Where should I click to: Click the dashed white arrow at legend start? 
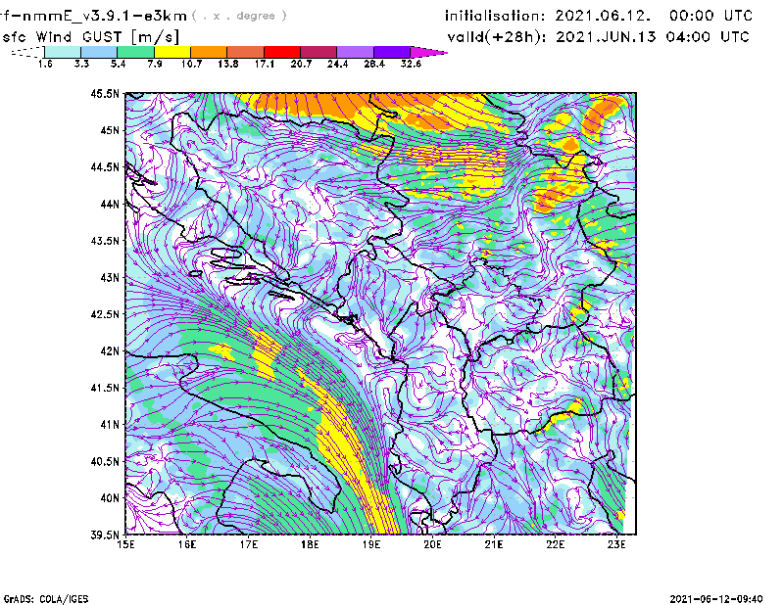27,52
